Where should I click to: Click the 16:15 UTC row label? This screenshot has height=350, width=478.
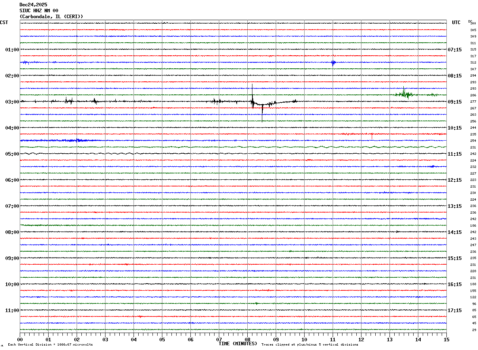coord(455,284)
